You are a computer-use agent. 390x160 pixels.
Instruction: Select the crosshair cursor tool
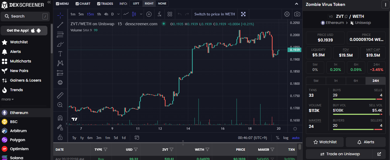pyautogui.click(x=60, y=15)
